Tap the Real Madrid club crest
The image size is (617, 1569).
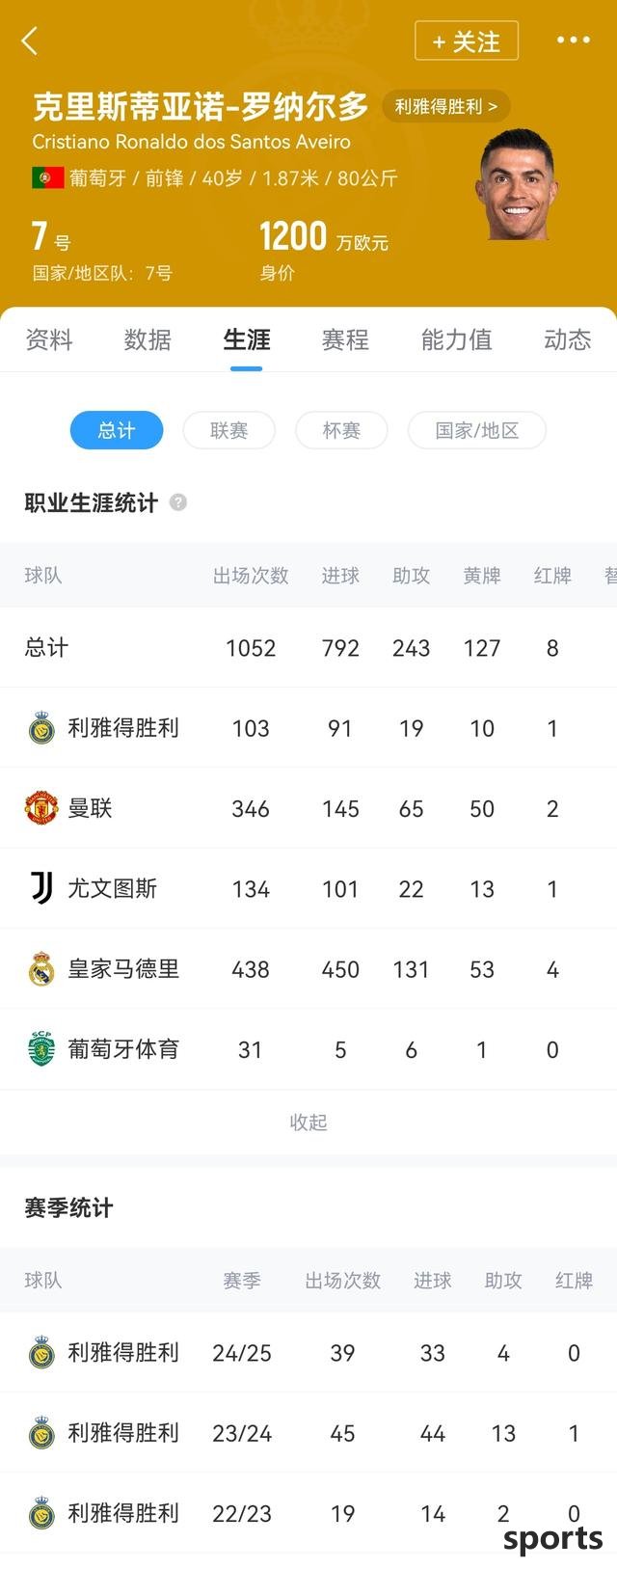41,969
